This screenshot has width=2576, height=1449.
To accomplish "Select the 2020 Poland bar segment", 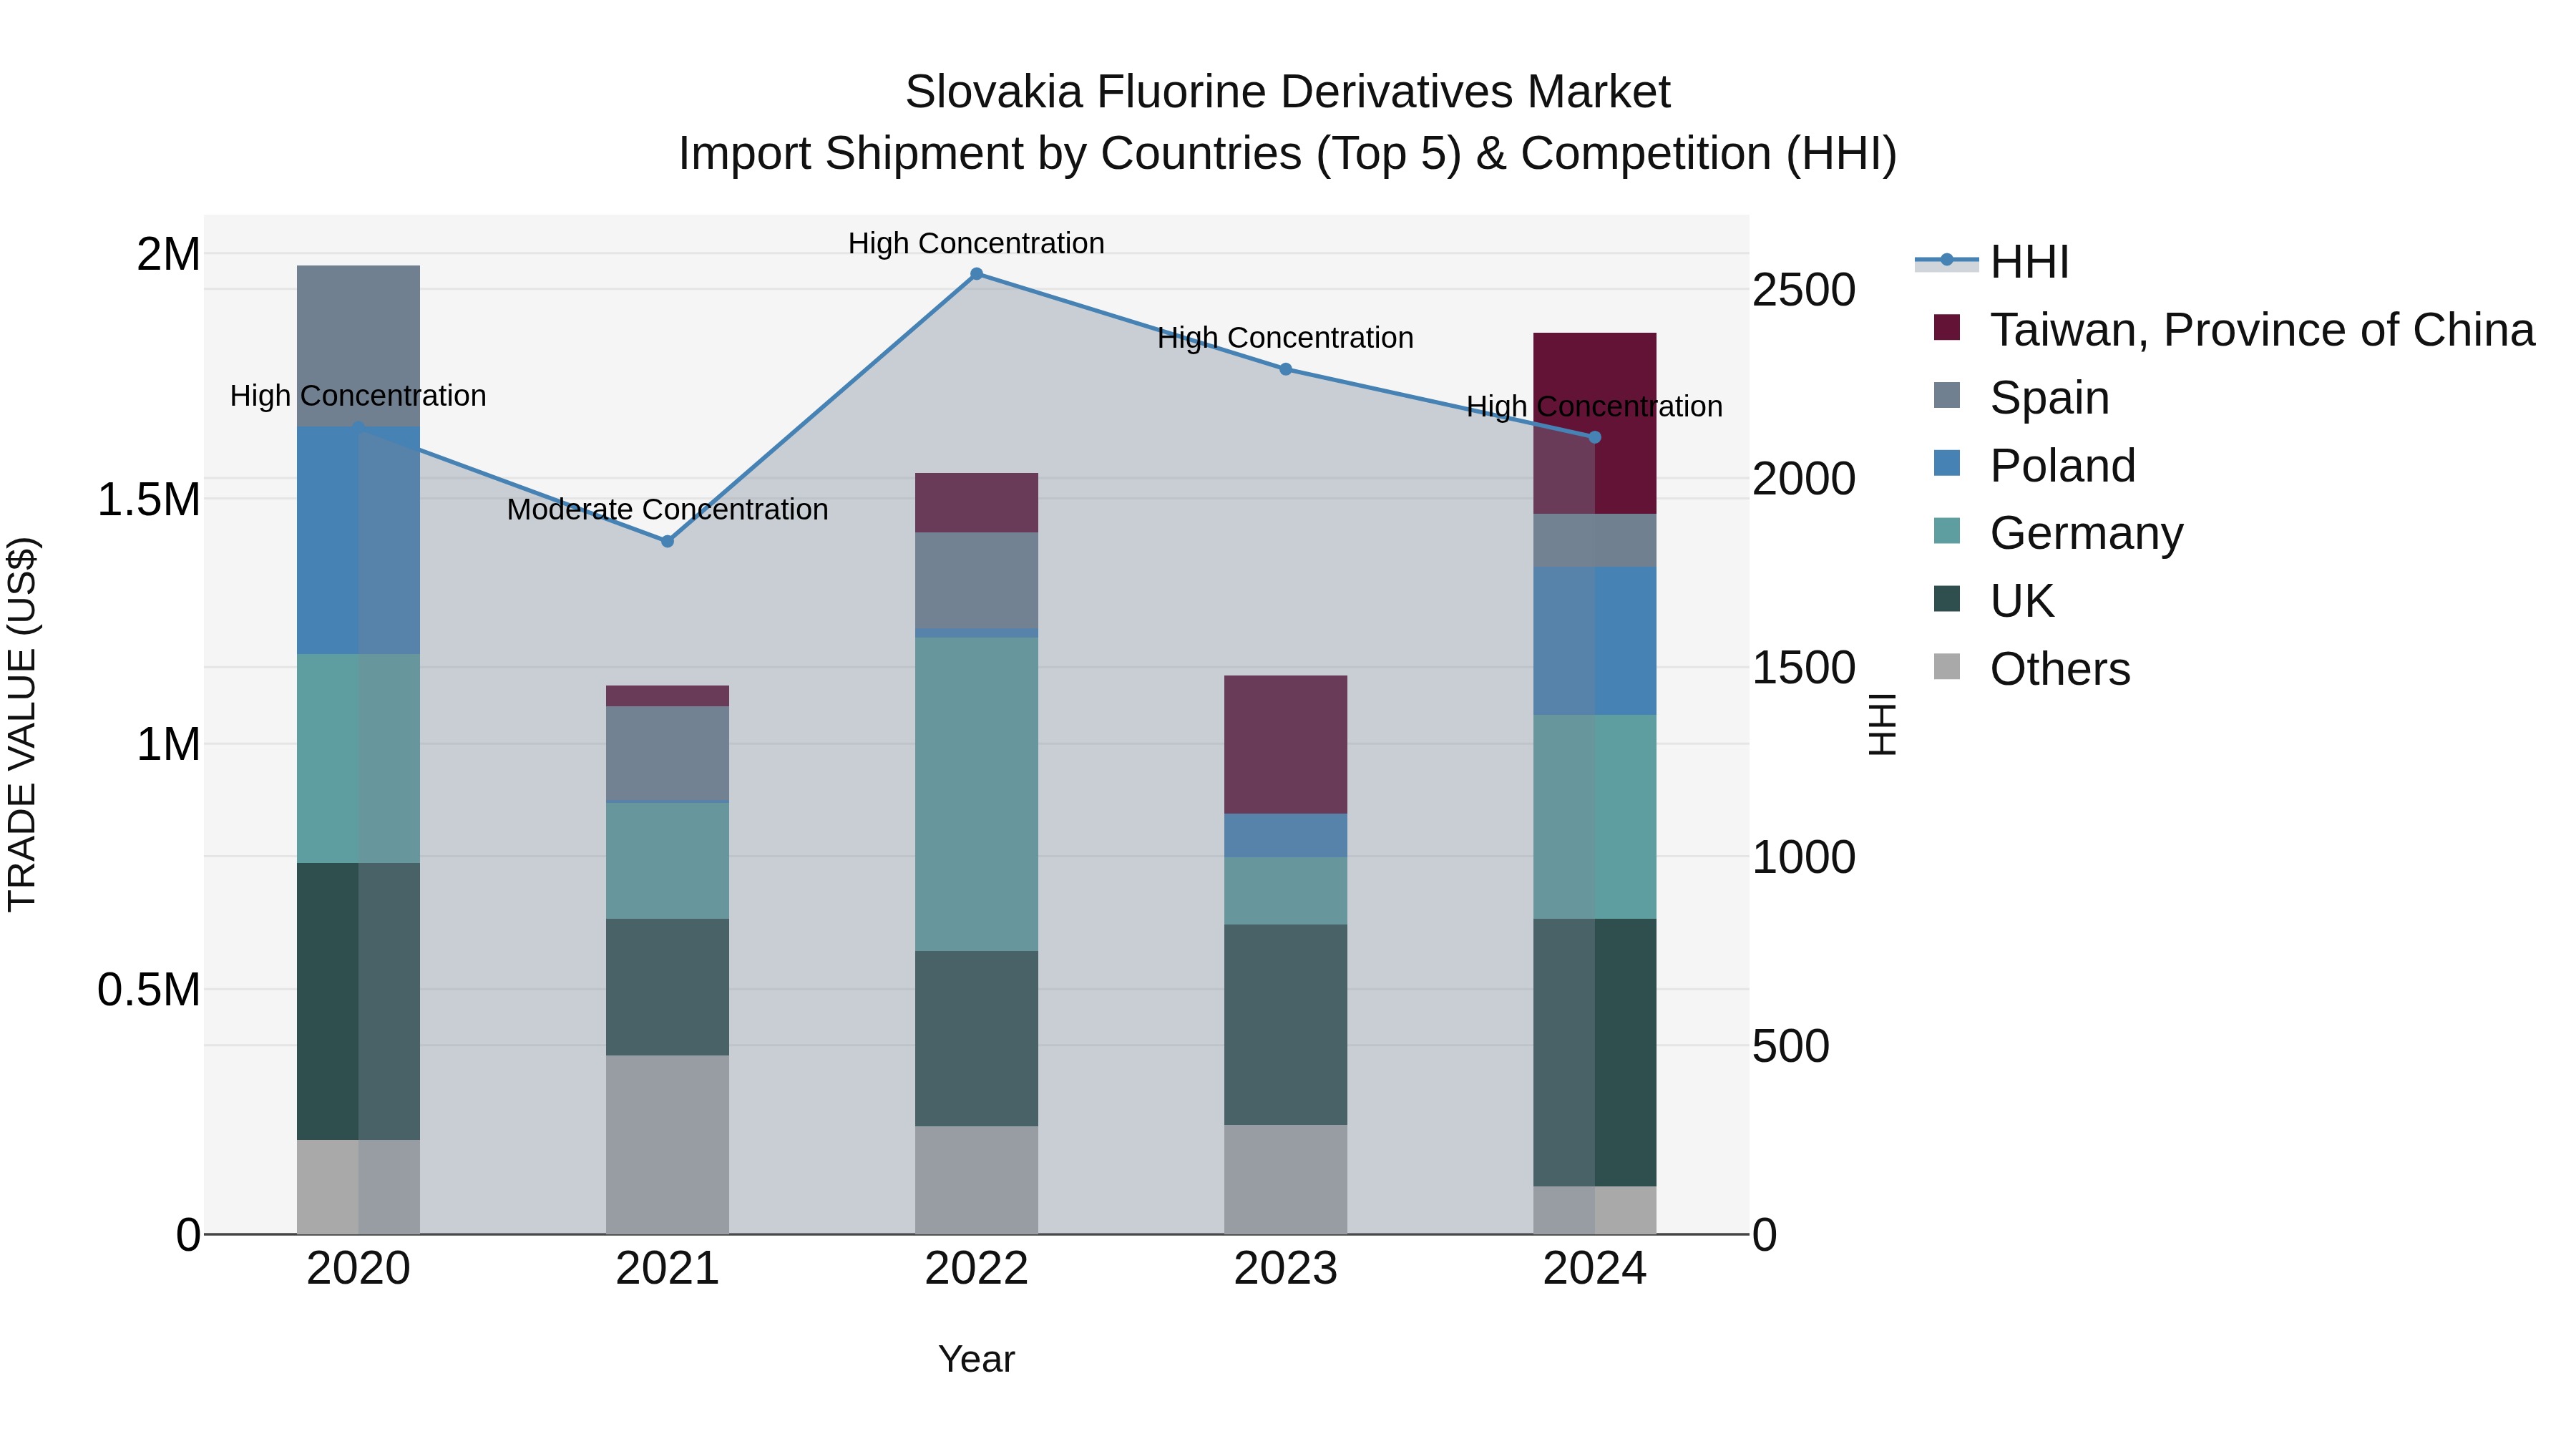I will 358,541.
